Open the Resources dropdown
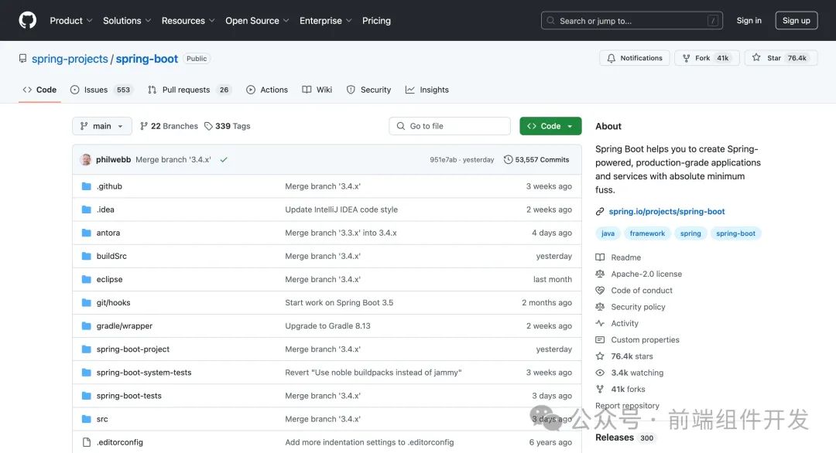 point(188,21)
